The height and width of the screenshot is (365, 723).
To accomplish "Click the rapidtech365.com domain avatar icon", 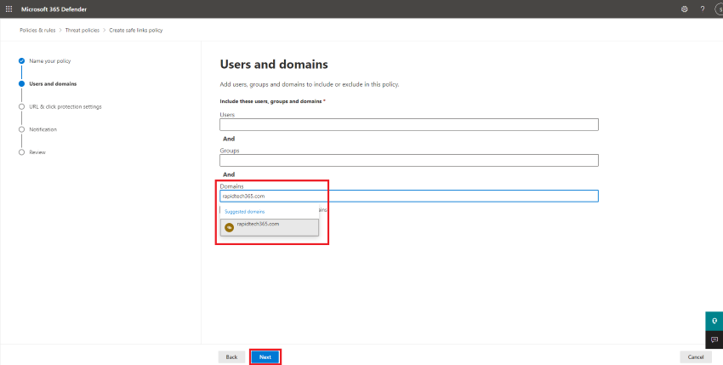I will pos(229,226).
